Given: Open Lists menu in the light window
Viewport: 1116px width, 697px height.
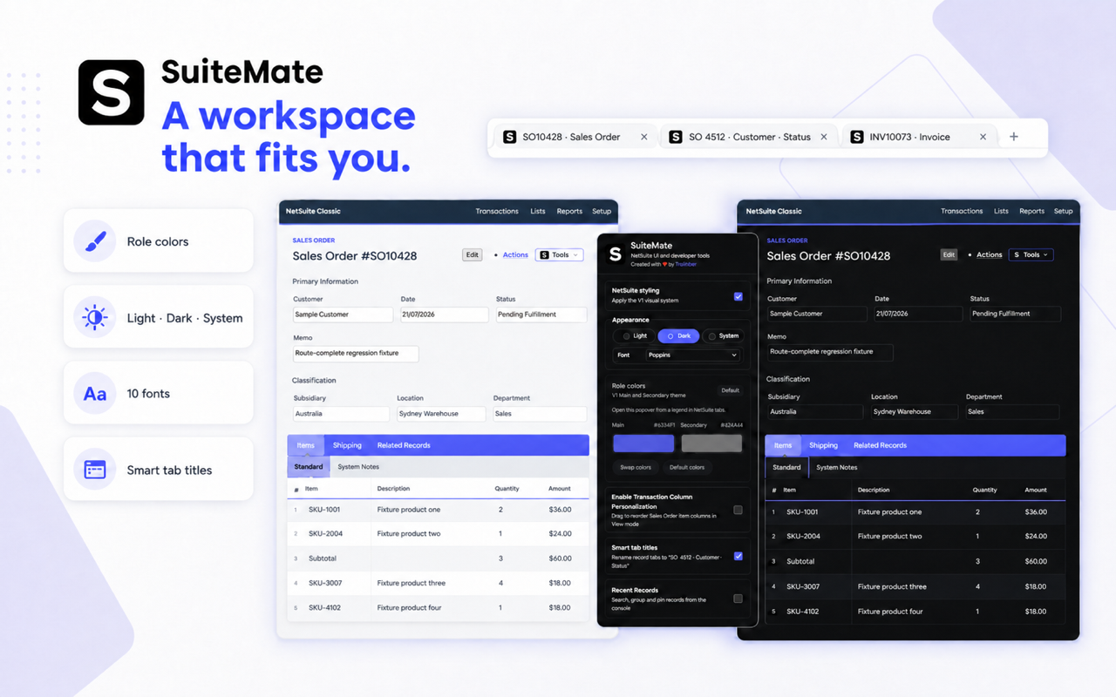Looking at the screenshot, I should coord(538,211).
